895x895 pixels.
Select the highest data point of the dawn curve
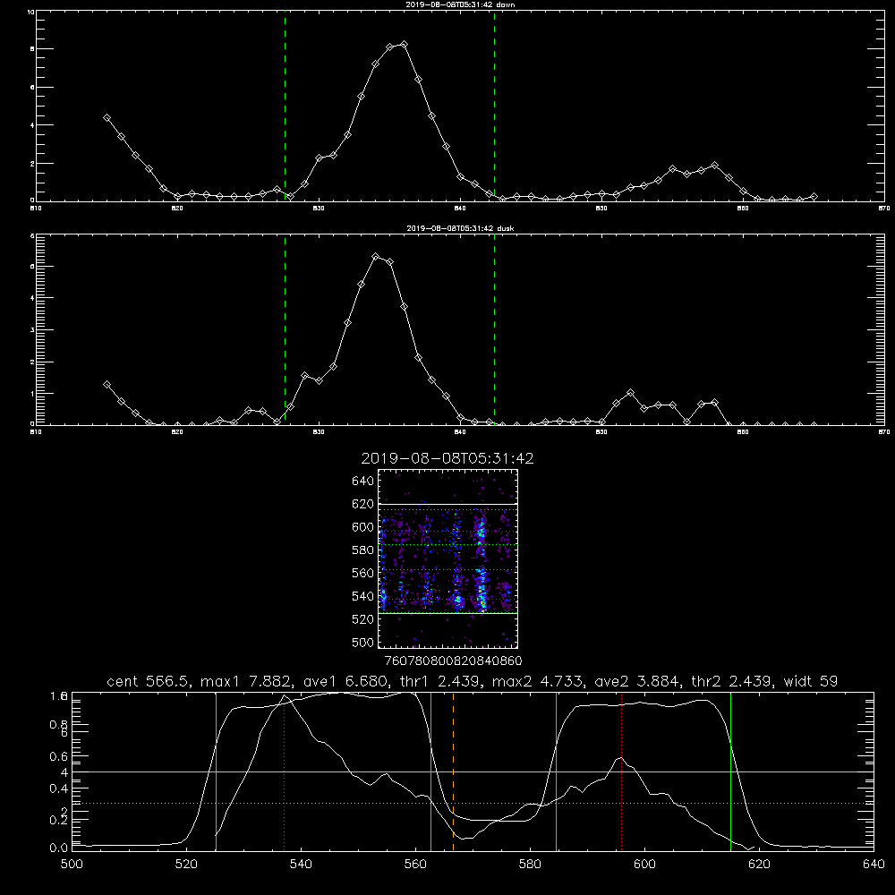click(x=405, y=45)
